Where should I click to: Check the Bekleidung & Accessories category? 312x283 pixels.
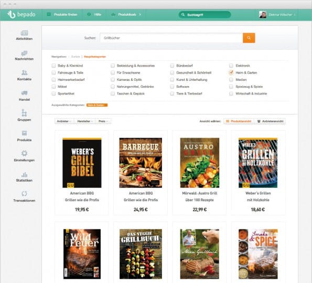pos(113,66)
